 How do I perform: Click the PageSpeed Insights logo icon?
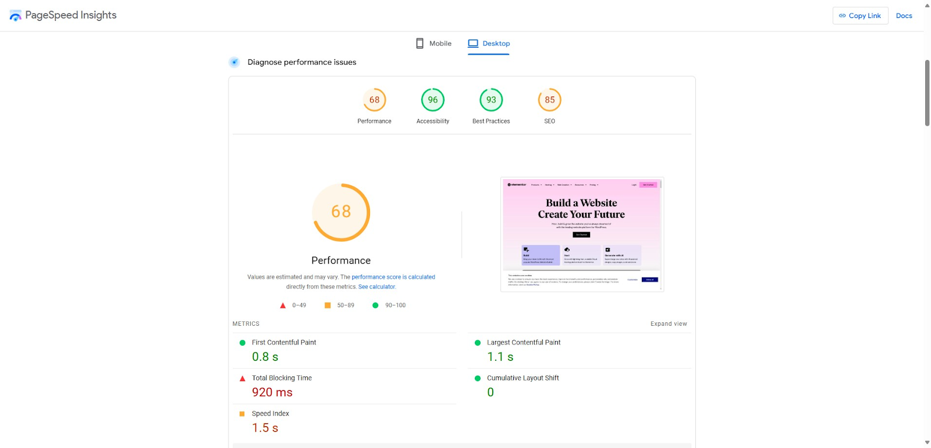[16, 16]
